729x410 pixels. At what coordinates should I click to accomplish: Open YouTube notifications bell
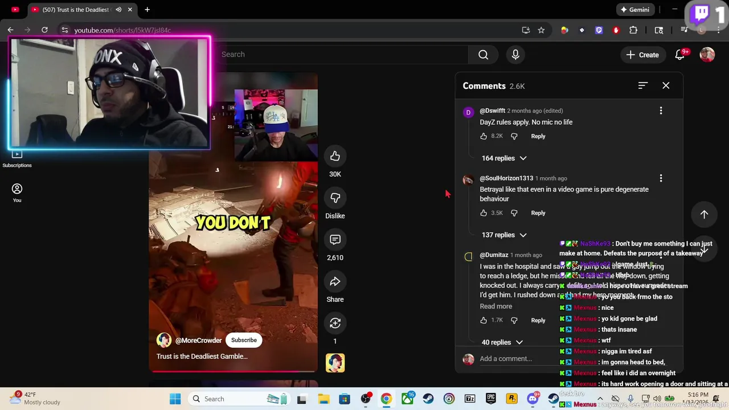pyautogui.click(x=680, y=55)
